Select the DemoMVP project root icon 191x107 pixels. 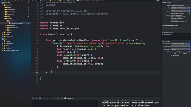pyautogui.click(x=3, y=3)
